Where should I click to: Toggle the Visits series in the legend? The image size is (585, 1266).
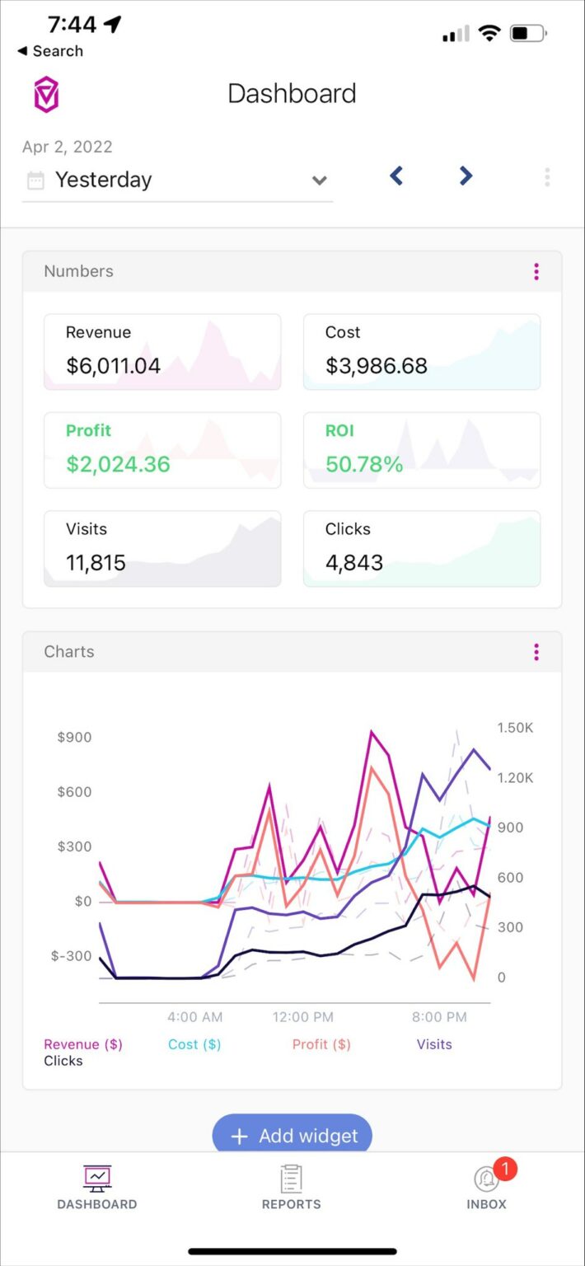tap(434, 1043)
